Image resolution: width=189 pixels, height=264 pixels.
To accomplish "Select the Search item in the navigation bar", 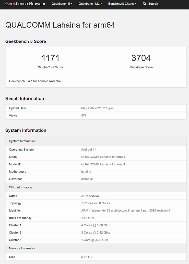I will tap(153, 4).
